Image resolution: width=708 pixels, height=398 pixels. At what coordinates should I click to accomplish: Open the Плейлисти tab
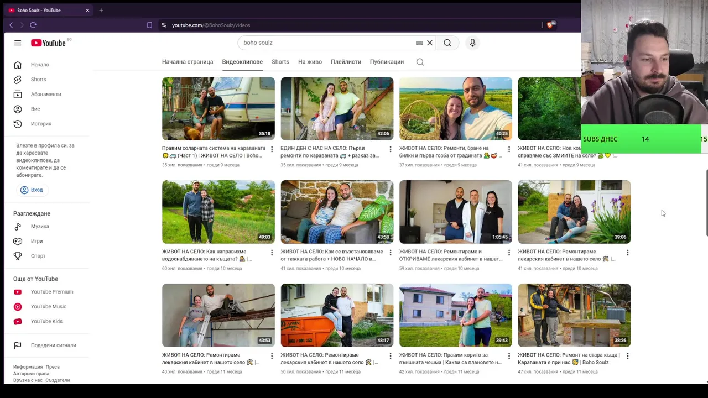pos(346,62)
